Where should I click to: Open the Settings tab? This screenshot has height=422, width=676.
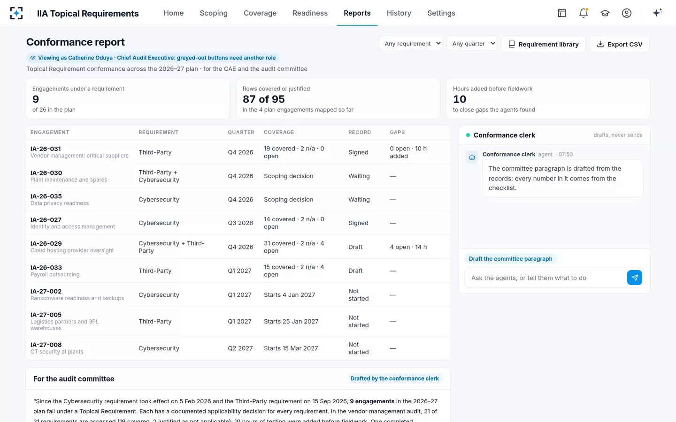(x=441, y=13)
